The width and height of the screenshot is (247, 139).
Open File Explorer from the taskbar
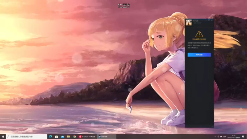click(68, 137)
